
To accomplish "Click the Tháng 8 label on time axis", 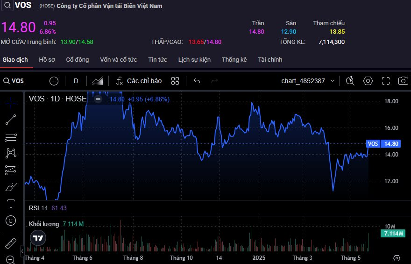I will point(133,258).
